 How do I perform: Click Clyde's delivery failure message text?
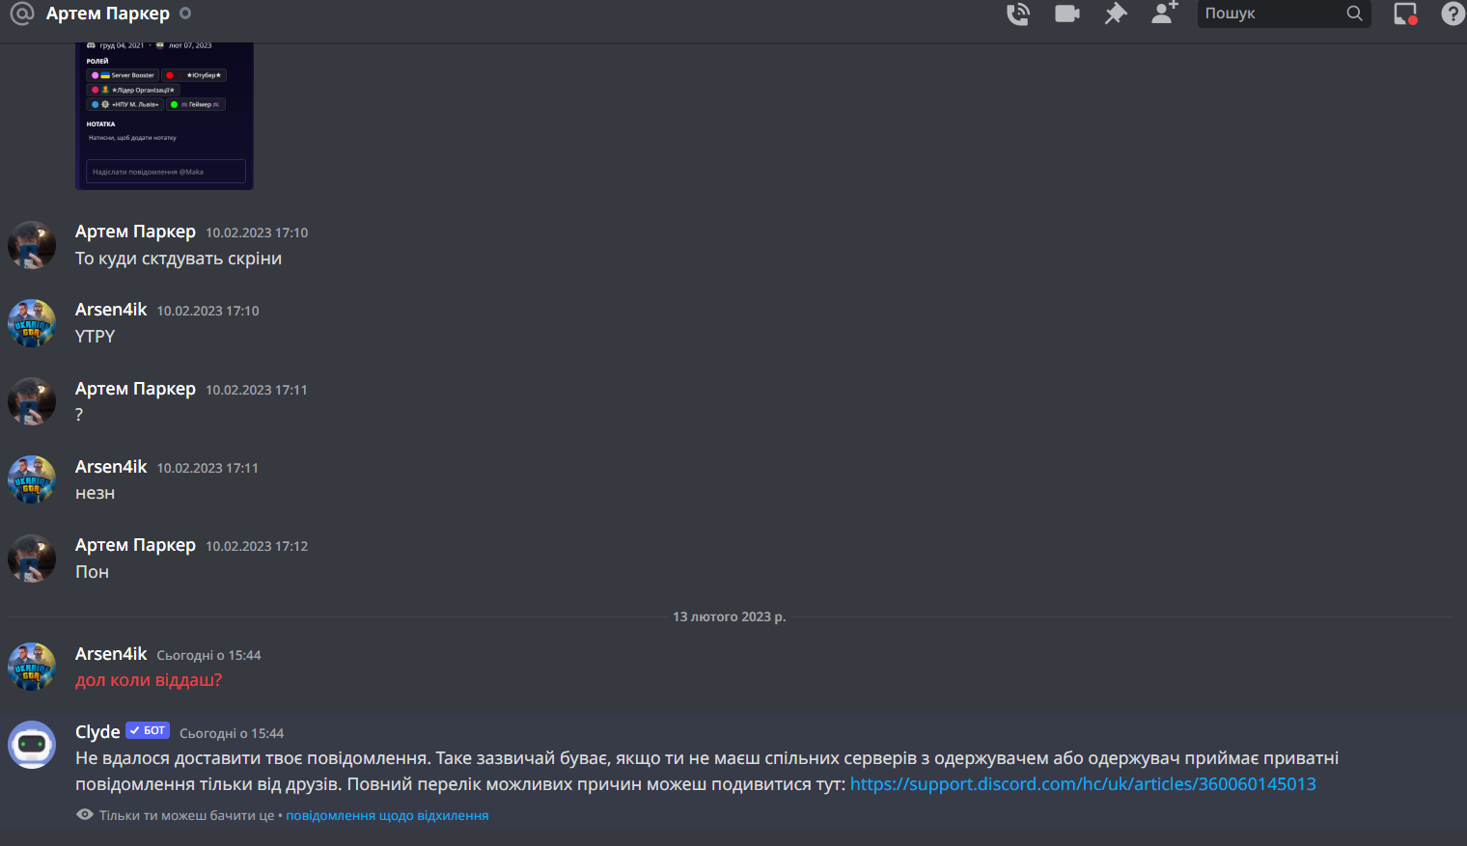(x=706, y=771)
